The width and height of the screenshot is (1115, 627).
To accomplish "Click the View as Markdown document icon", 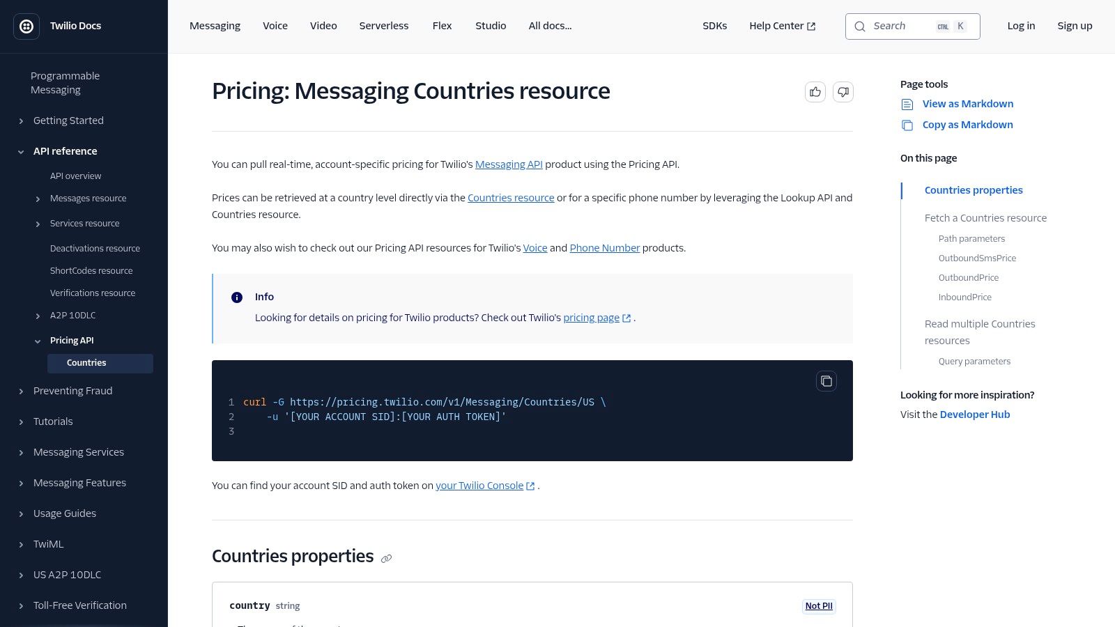I will point(907,104).
